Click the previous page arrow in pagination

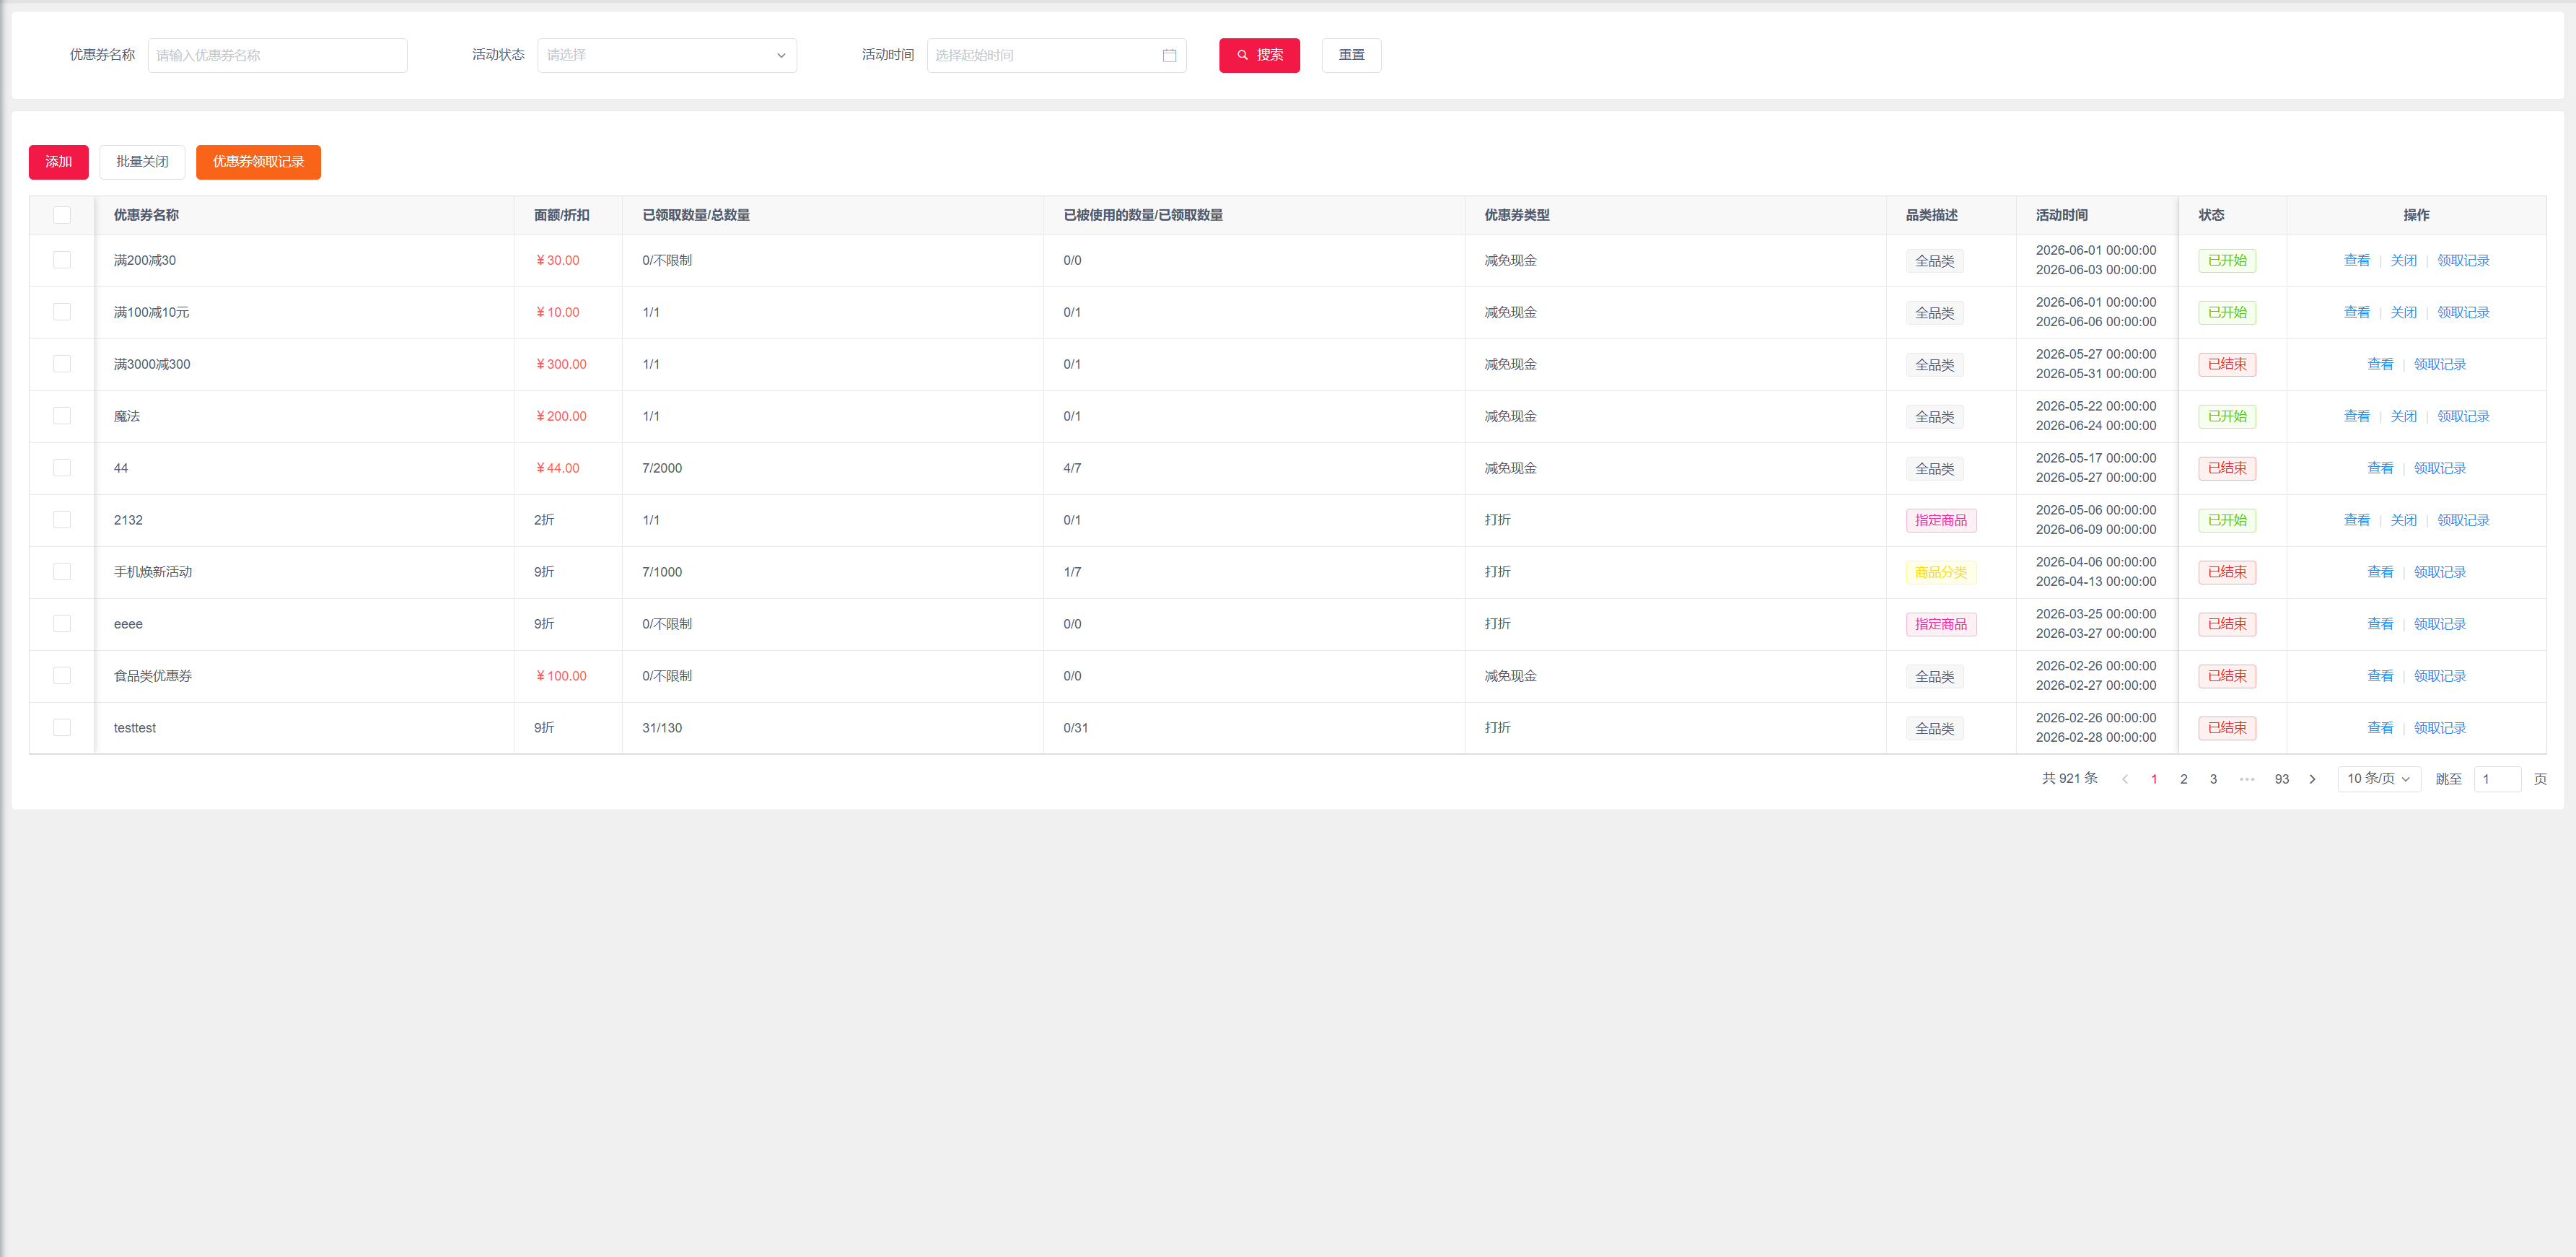2124,779
